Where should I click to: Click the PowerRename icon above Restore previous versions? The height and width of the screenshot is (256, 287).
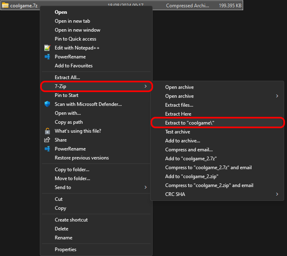47,149
